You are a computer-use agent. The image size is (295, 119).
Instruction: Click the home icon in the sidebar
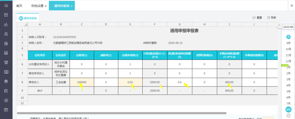tap(6, 5)
